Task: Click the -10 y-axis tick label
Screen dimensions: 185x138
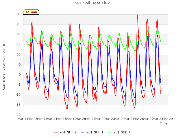Action: pyautogui.click(x=18, y=95)
